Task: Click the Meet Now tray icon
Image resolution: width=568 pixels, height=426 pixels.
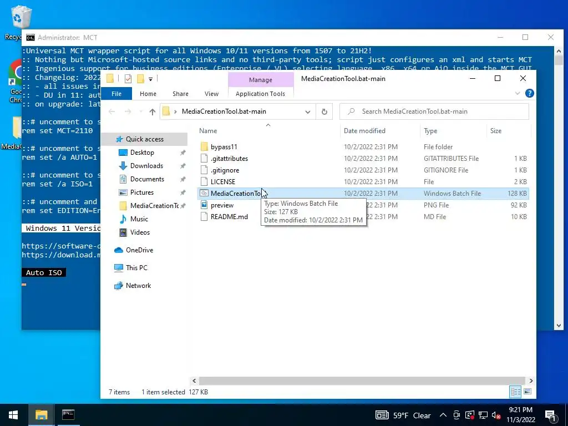Action: [457, 415]
